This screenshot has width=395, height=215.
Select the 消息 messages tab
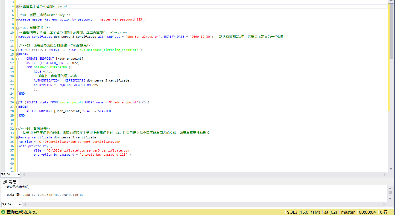[x=10, y=181]
